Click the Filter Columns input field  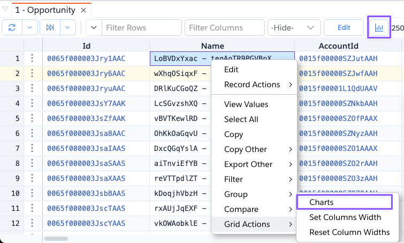(x=224, y=27)
